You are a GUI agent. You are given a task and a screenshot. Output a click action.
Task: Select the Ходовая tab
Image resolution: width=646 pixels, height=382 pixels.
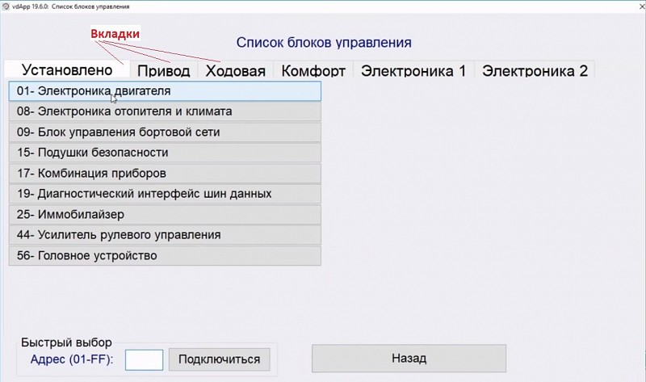coord(235,71)
